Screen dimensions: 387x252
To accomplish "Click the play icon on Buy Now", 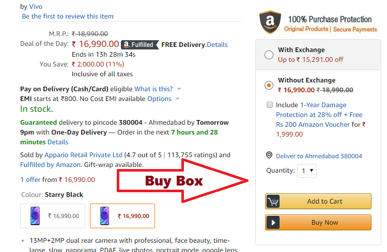I will (273, 223).
